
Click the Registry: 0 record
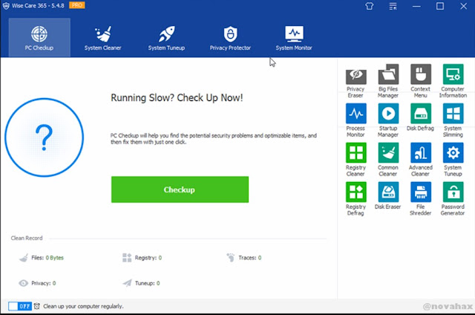pyautogui.click(x=142, y=258)
